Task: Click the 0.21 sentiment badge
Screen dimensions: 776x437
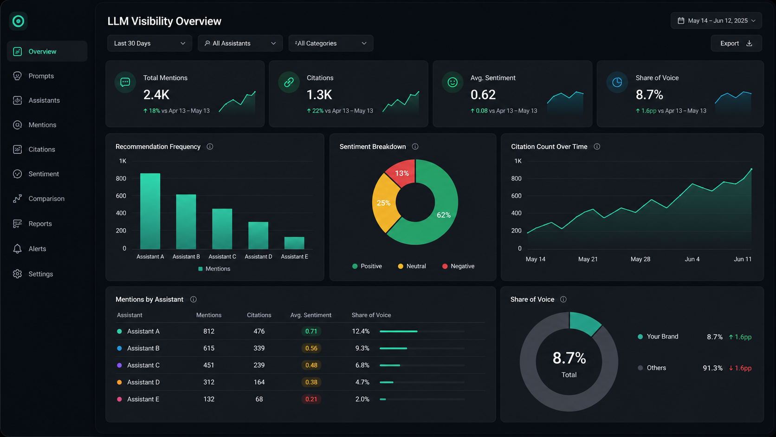Action: (311, 399)
